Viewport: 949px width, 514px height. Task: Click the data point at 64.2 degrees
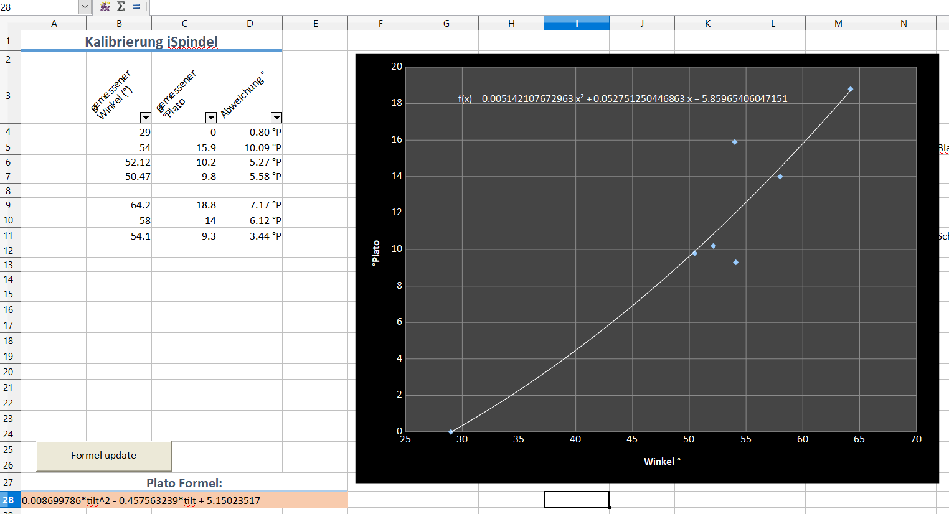click(850, 90)
